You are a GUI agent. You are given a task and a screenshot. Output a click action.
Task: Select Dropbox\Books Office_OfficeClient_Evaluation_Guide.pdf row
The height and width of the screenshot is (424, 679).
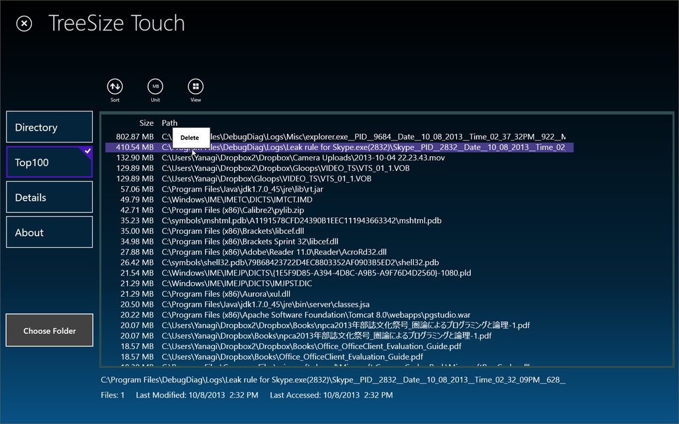[339, 356]
